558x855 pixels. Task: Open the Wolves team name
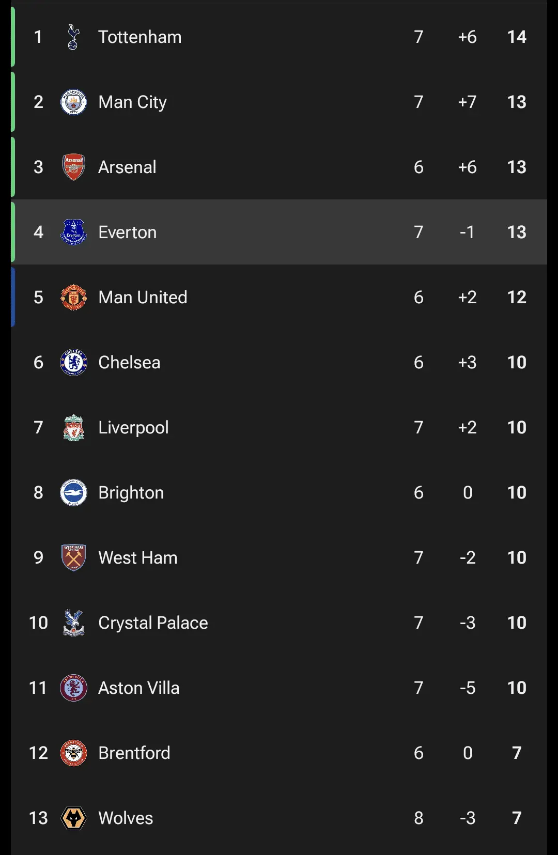coord(126,818)
